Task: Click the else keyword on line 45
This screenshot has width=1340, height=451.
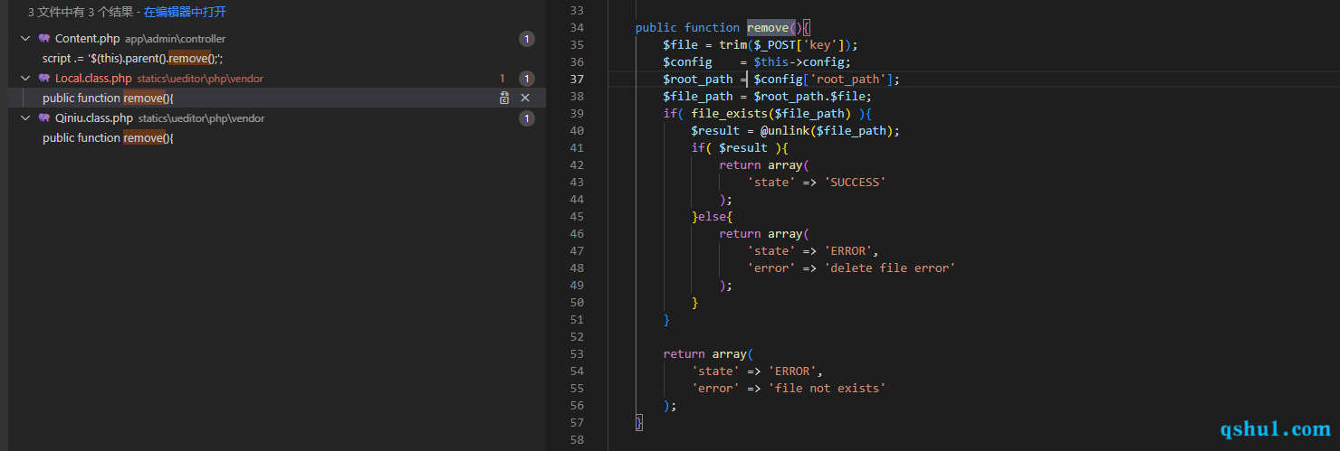Action: point(712,217)
